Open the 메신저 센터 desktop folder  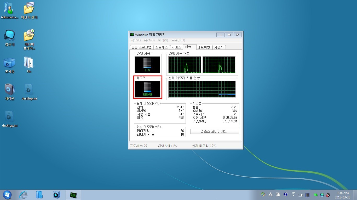[x=29, y=10]
